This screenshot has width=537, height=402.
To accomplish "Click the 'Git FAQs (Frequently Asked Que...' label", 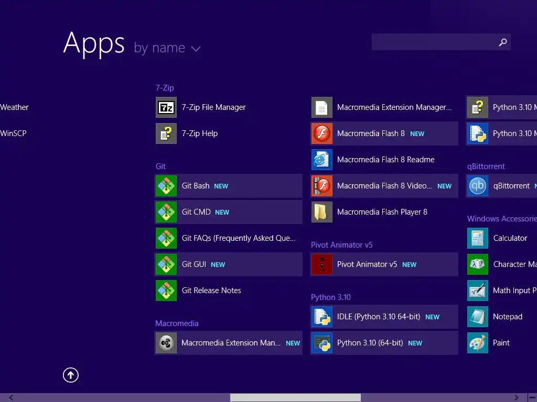I will point(239,238).
